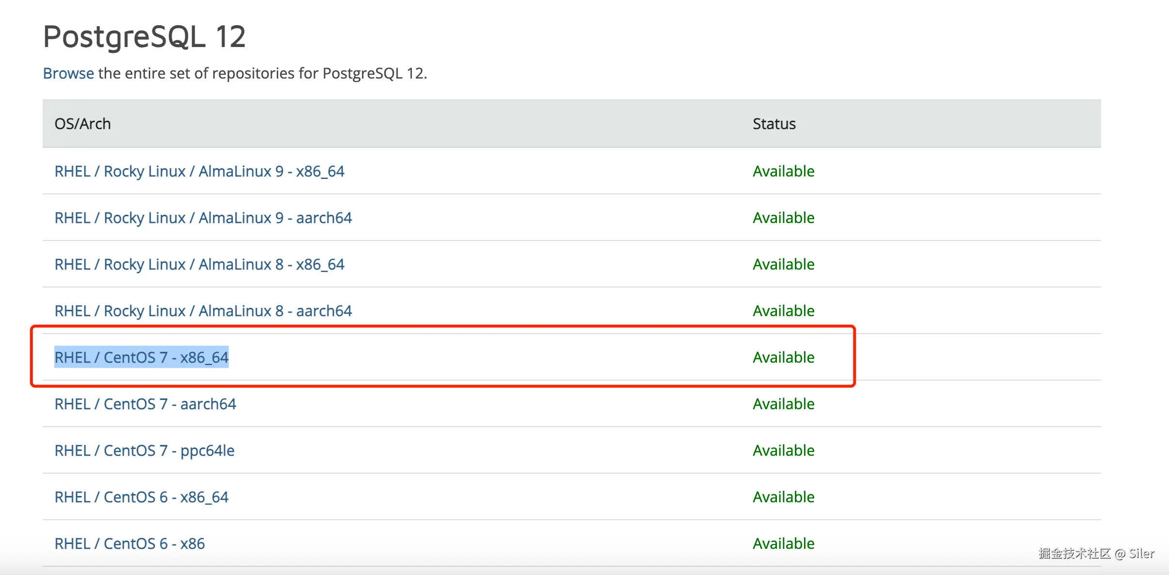Screen dimensions: 1169x575
Task: Click Available status for CentOS 7 aarch64
Action: click(x=783, y=404)
